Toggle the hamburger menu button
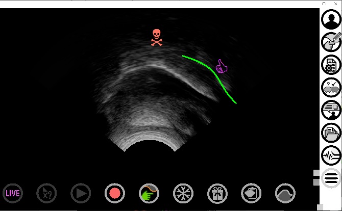 tap(331, 178)
